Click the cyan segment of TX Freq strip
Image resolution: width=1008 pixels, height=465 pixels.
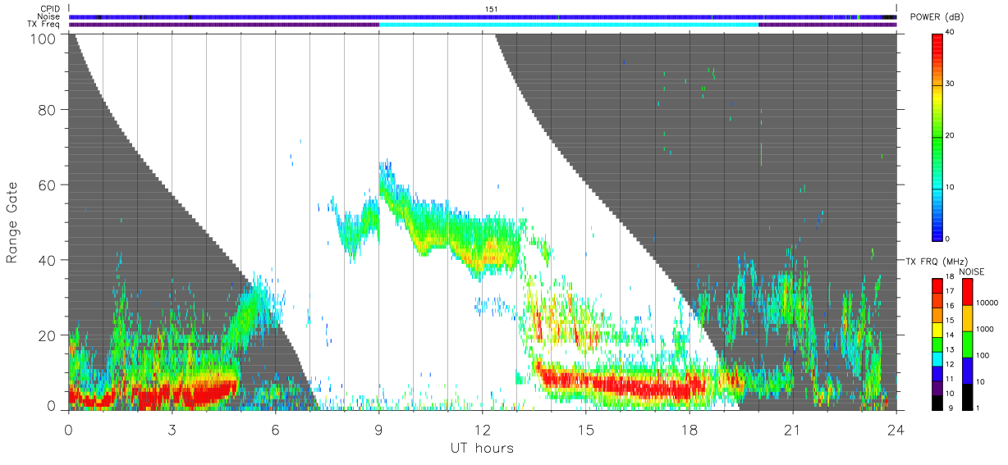(x=569, y=25)
